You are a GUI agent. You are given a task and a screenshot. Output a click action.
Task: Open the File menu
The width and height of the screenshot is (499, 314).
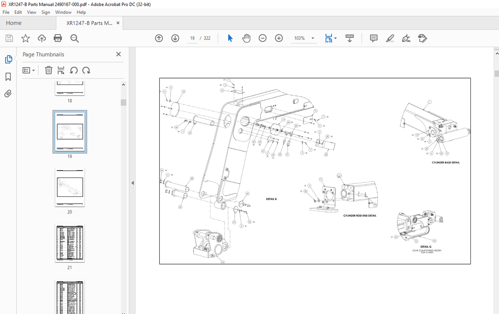tap(6, 12)
